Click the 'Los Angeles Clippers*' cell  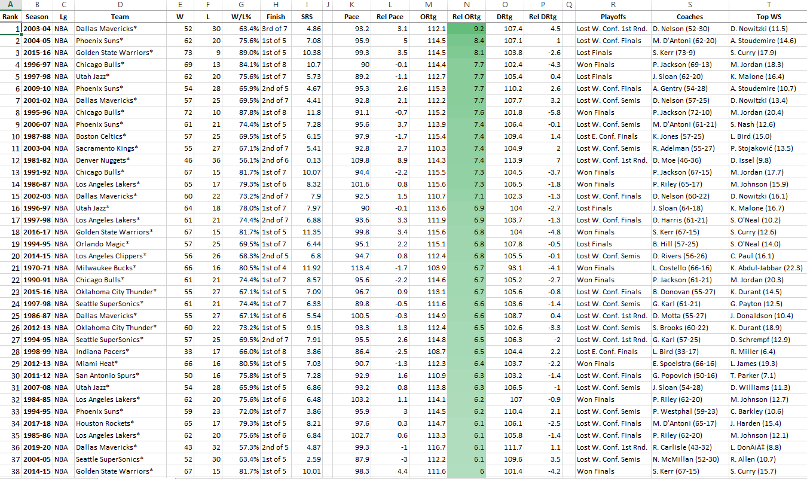pyautogui.click(x=120, y=256)
